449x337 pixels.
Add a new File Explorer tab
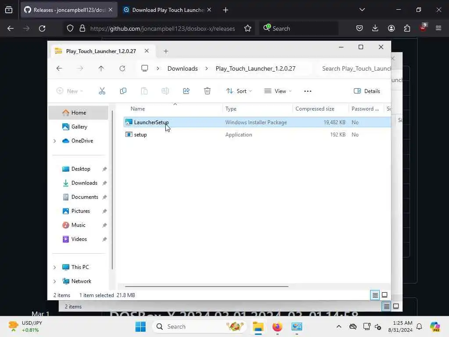[166, 51]
